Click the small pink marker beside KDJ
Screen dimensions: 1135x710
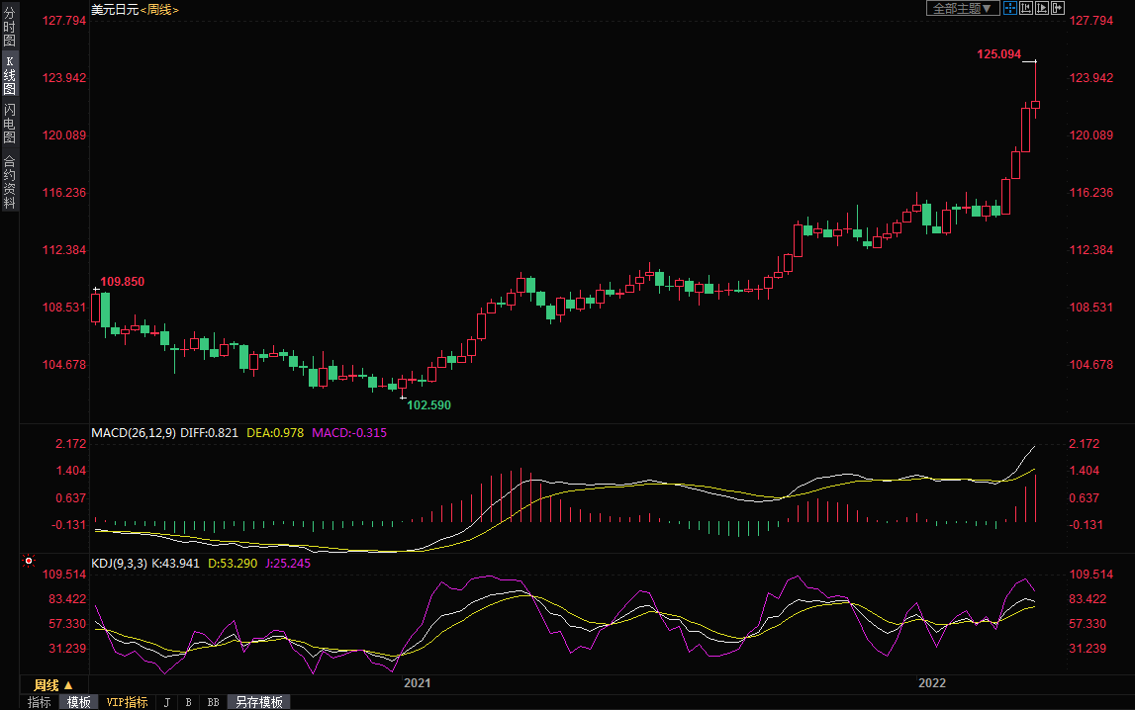coord(82,561)
